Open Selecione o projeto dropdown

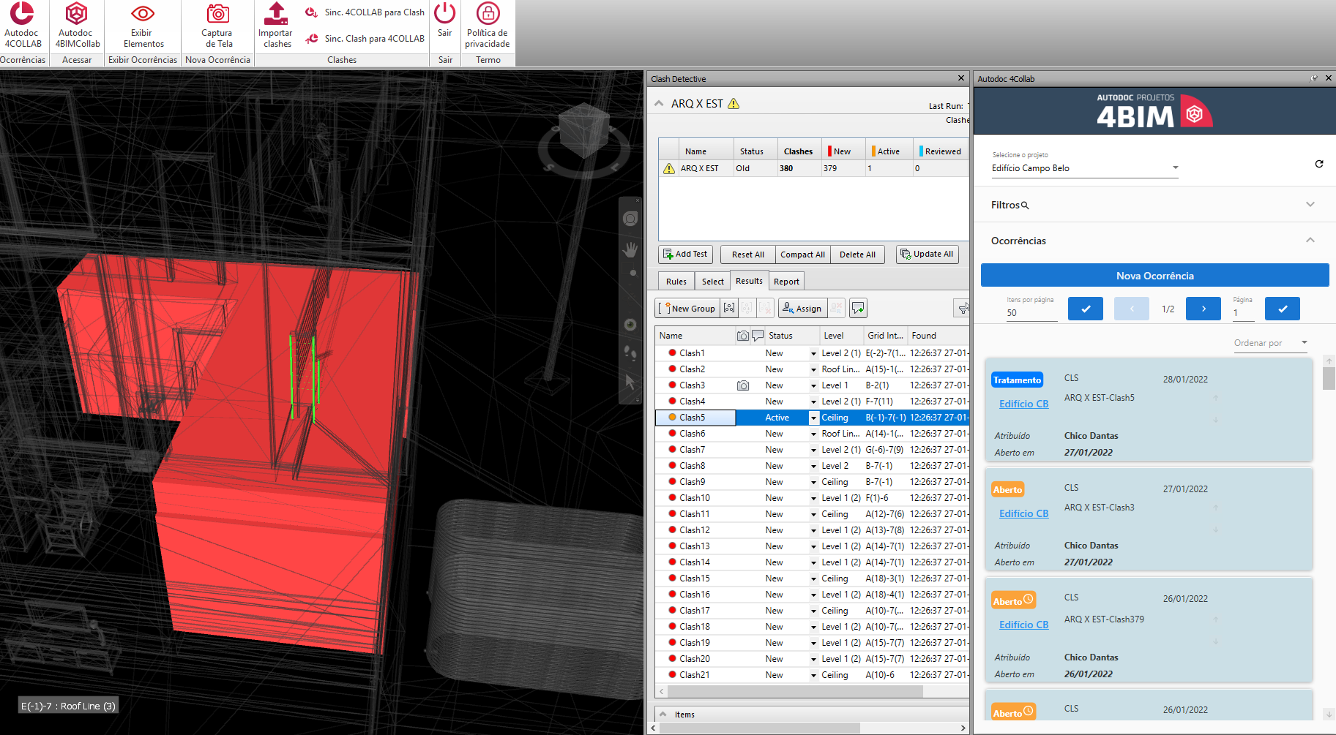click(1085, 168)
